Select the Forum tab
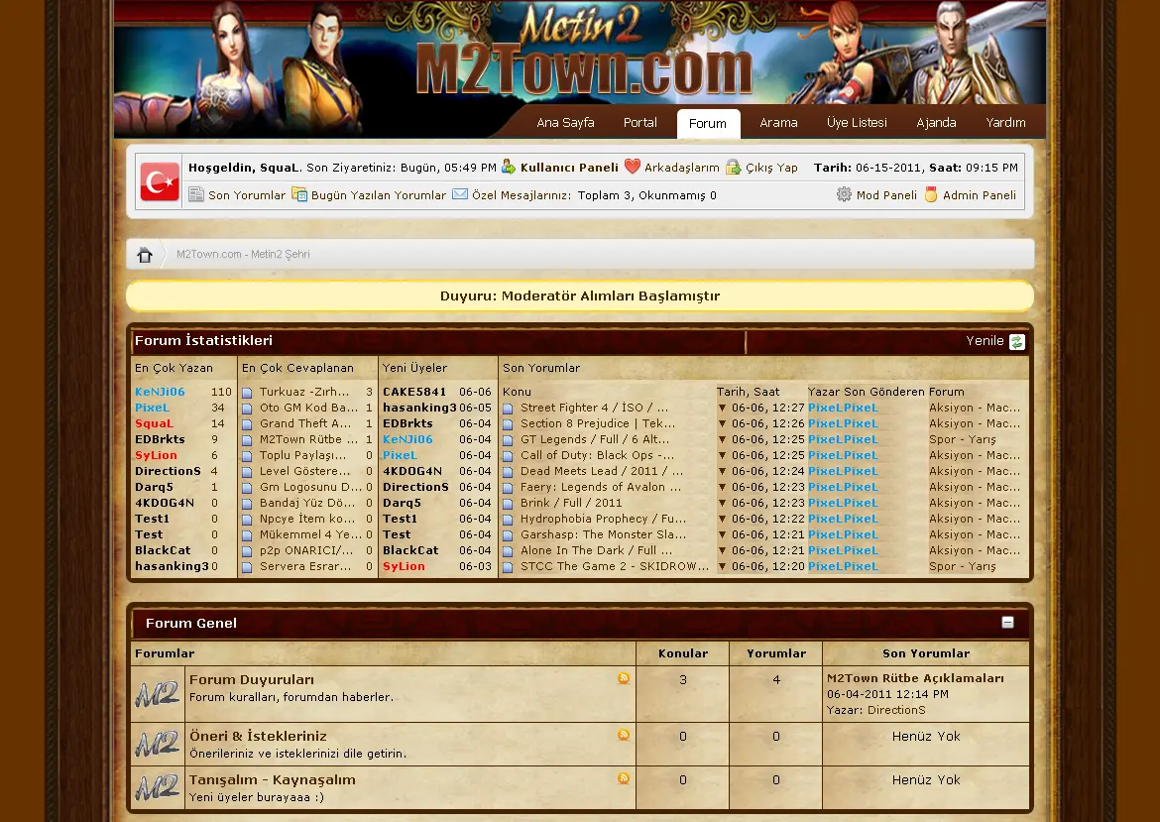 tap(708, 124)
